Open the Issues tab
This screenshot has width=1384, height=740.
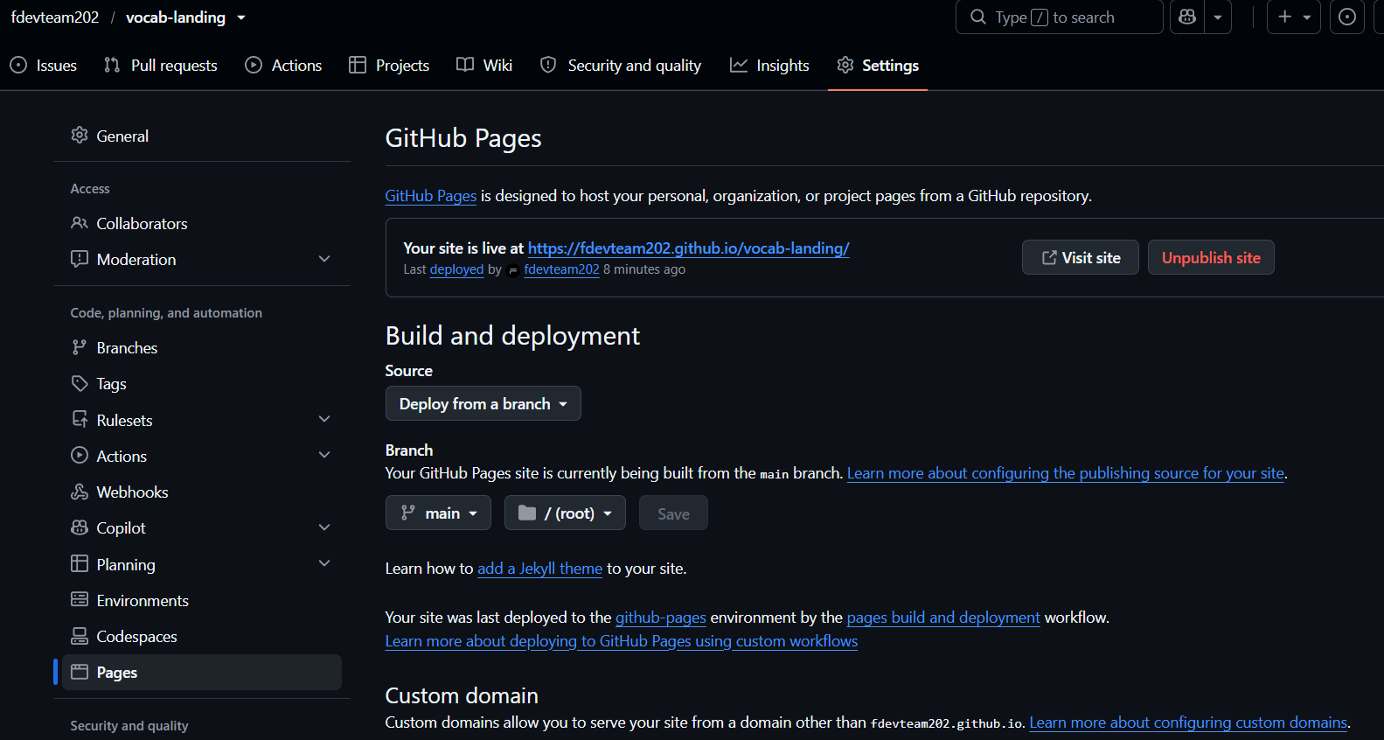point(44,66)
